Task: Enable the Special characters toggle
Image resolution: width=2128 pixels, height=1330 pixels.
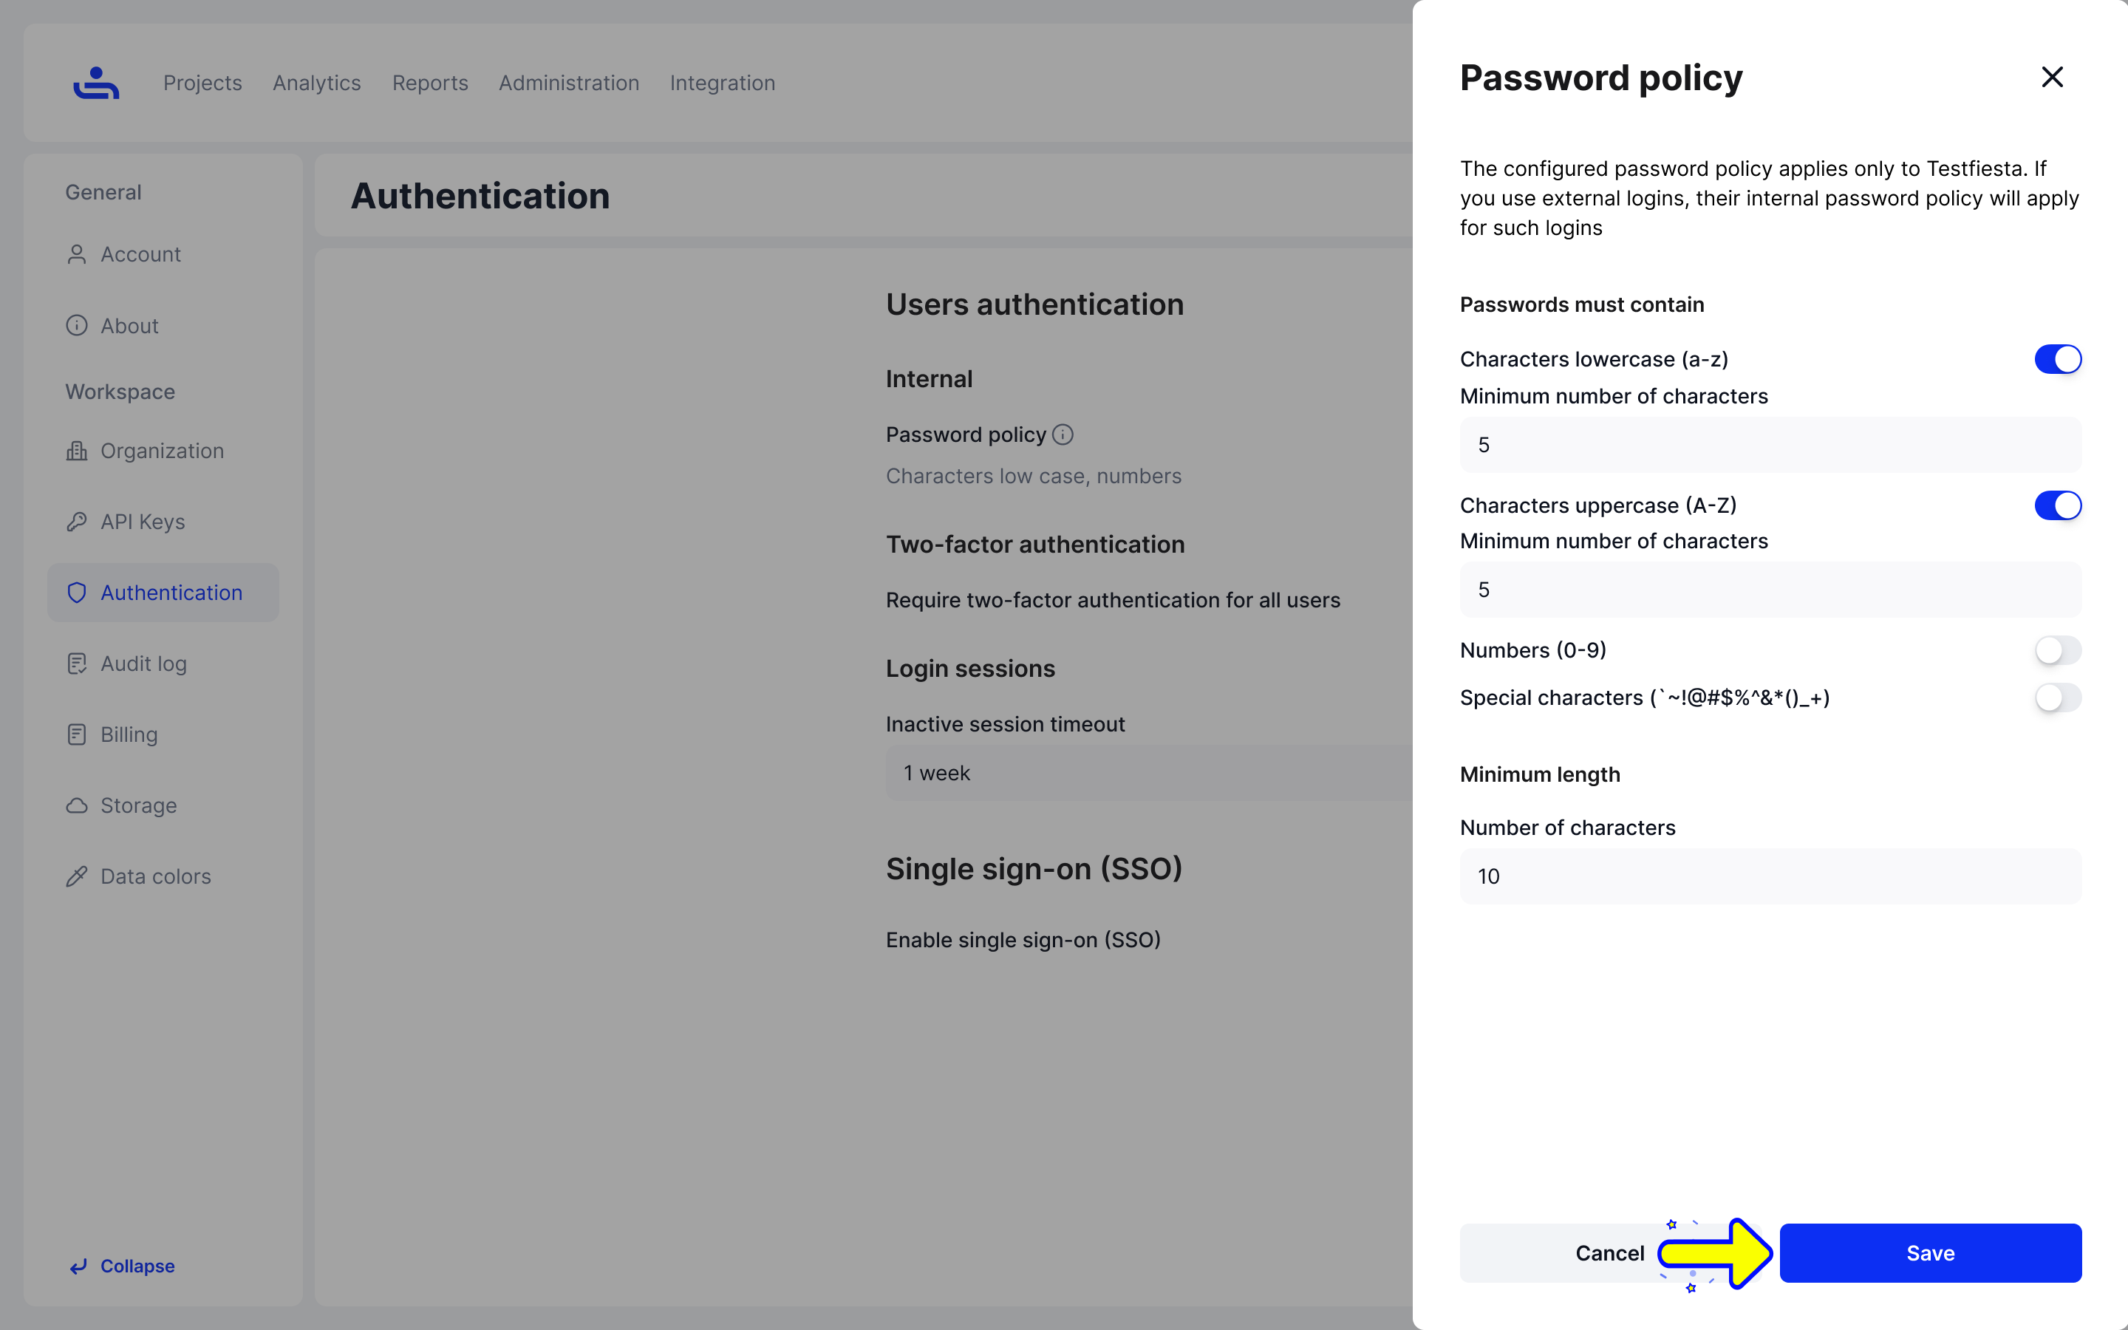Action: (x=2058, y=698)
